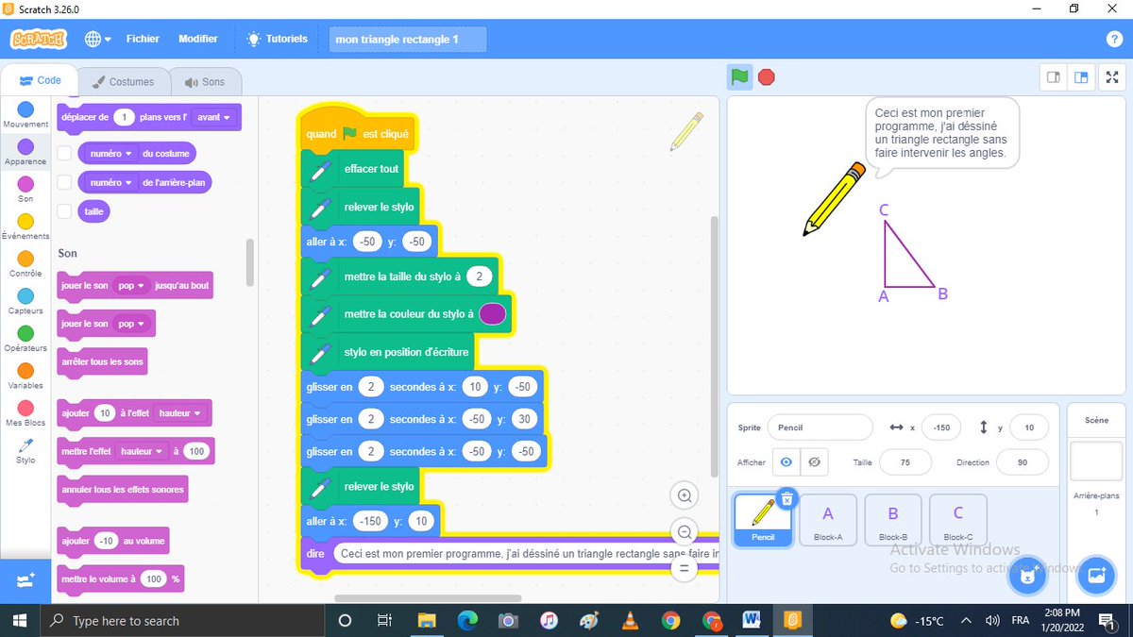Screen dimensions: 1133x637
Task: Select the Événements block category
Action: pos(25,227)
